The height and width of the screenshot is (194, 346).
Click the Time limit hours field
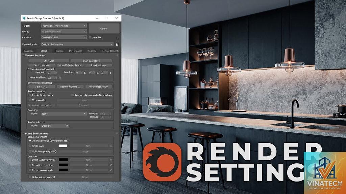point(78,73)
